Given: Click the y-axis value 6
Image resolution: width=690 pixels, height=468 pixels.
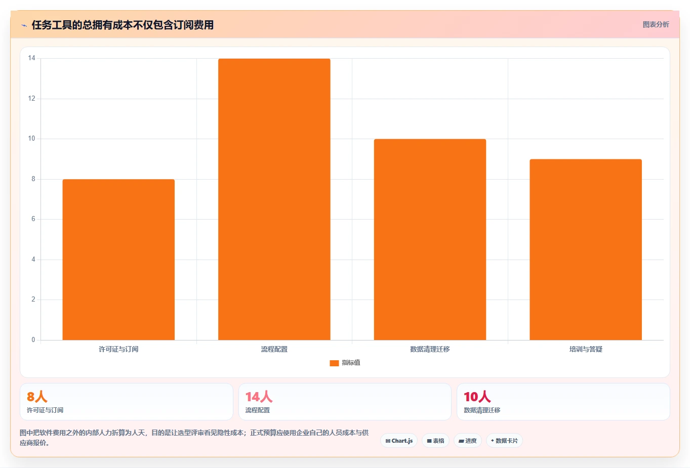Looking at the screenshot, I should click(x=33, y=219).
